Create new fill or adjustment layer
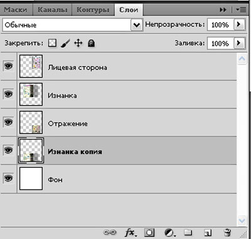The image size is (251, 239). point(170,232)
